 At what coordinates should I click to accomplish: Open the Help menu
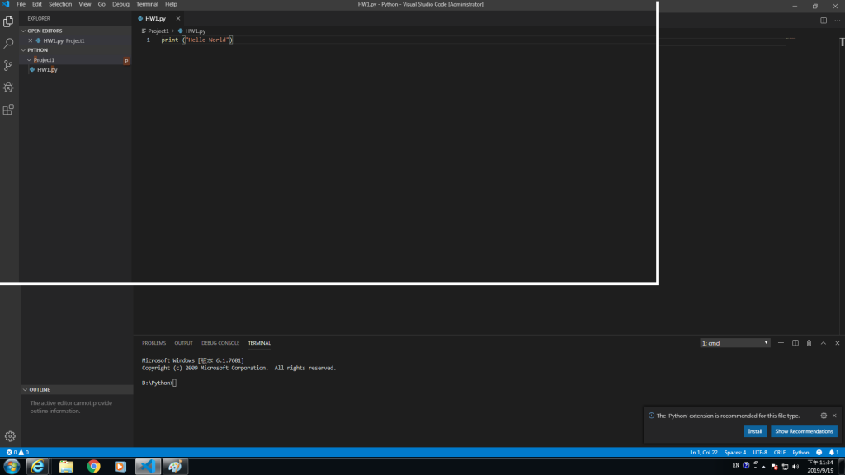click(171, 4)
